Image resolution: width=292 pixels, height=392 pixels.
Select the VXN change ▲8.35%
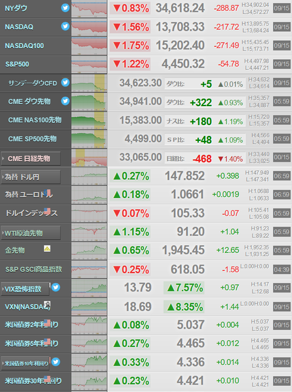click(x=186, y=307)
